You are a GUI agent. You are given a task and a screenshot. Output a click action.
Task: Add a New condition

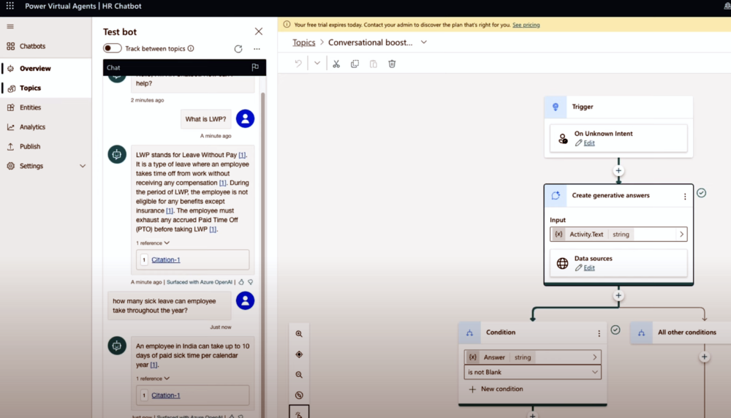[x=496, y=389]
